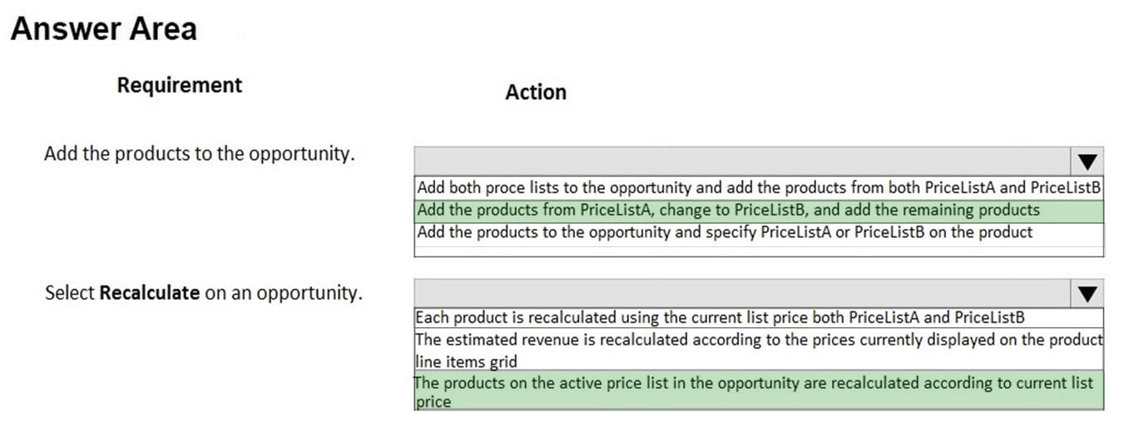Pick 'specify PriceListA or PriceListB on the product' option
Screen dimensions: 1124x427
click(x=724, y=232)
